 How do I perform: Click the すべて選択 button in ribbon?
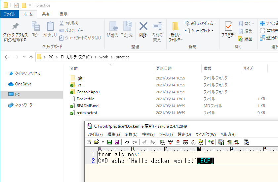[269, 23]
